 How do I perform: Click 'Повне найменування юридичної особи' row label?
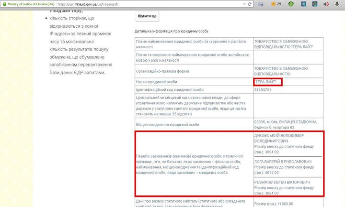191,44
